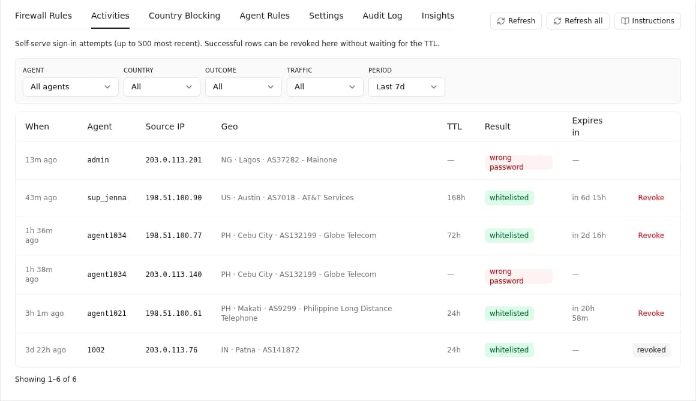Select source IP 203.0.113.76
Viewport: 696px width, 401px height.
(x=172, y=350)
